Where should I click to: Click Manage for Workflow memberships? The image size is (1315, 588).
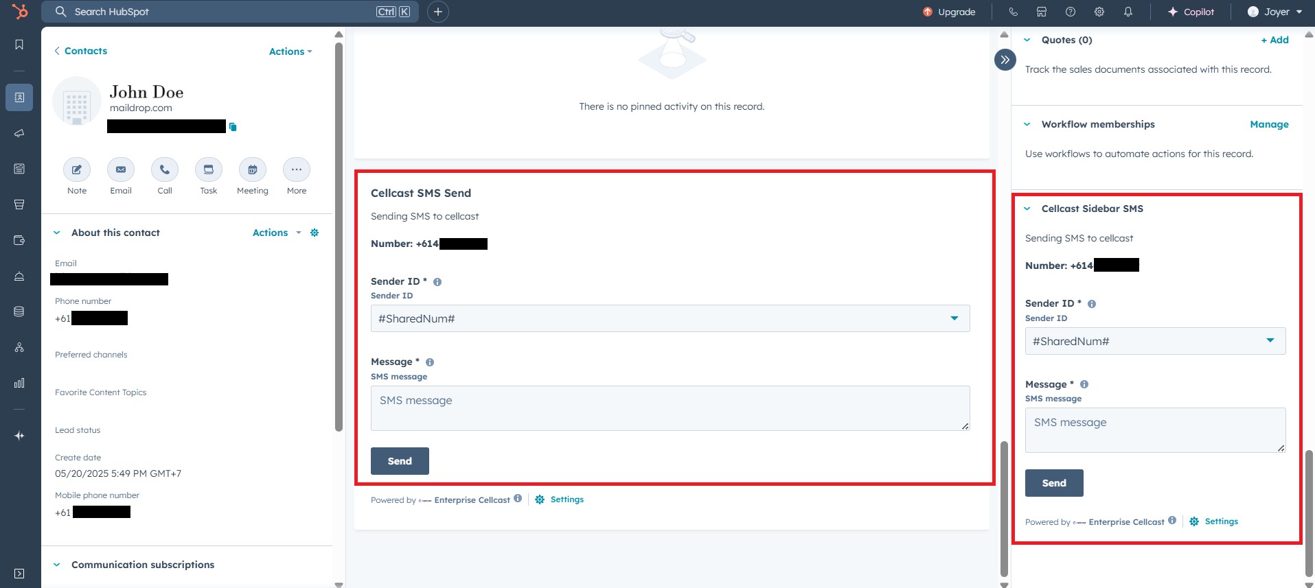coord(1269,124)
